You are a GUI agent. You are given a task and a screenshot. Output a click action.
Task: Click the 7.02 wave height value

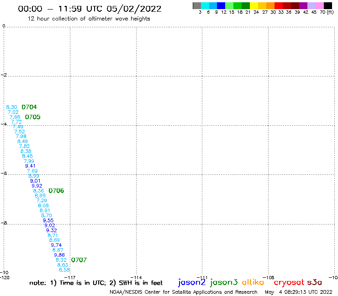click(x=13, y=112)
